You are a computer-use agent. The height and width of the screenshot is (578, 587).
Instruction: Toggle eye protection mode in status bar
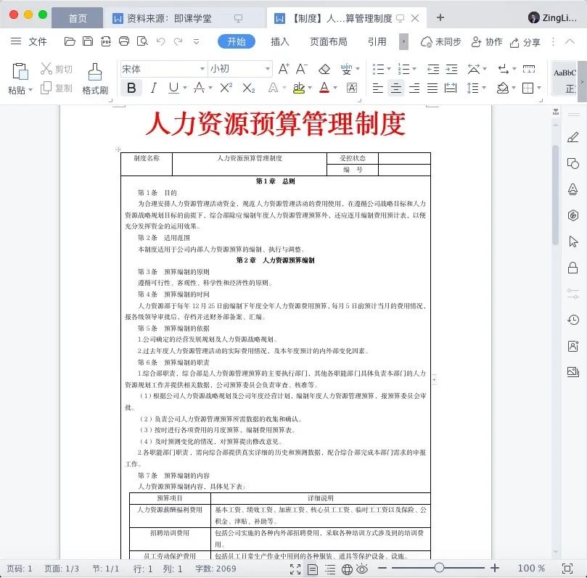click(x=362, y=569)
